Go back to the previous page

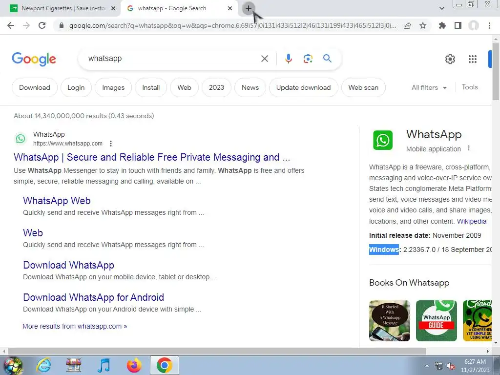[x=11, y=25]
